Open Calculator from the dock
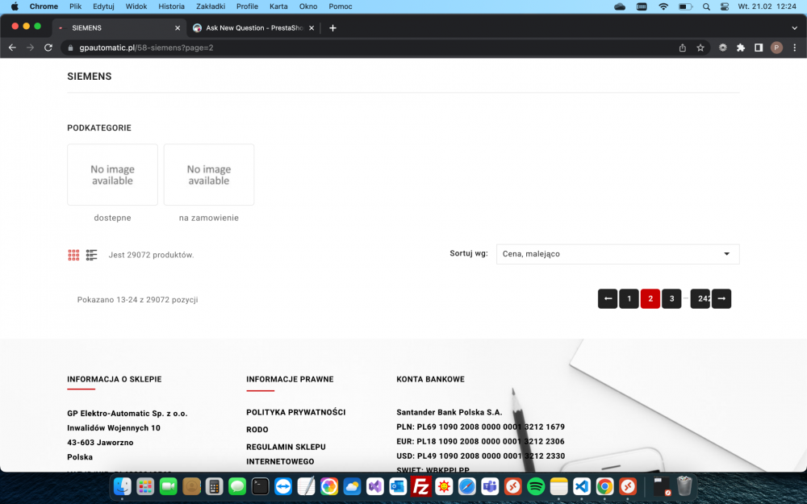Image resolution: width=807 pixels, height=504 pixels. [x=214, y=486]
